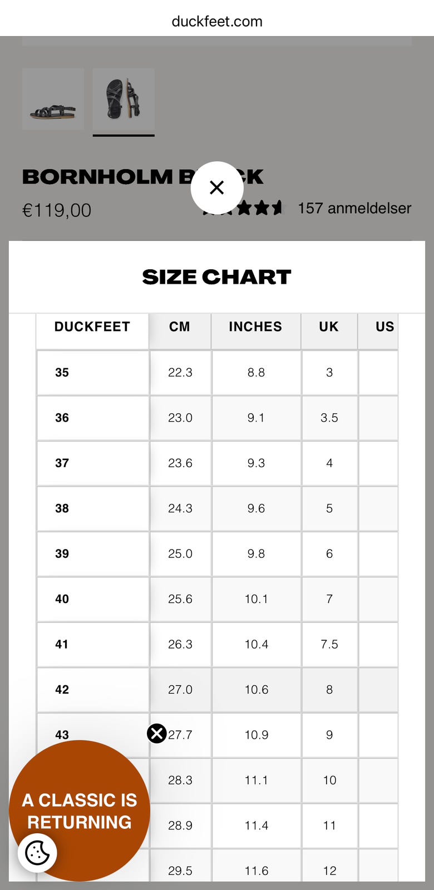
Task: Select Duckfeet size 38 row
Action: (217, 508)
